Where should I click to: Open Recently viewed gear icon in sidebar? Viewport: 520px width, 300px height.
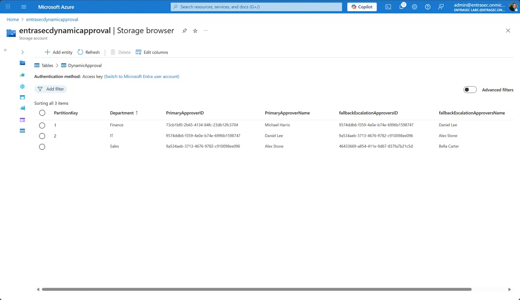pos(22,86)
